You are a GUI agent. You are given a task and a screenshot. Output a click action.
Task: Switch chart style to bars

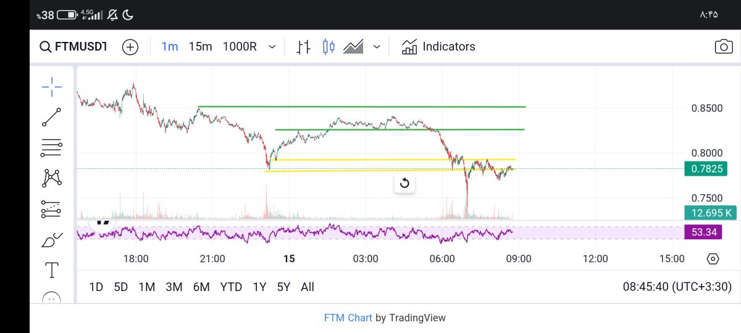[303, 47]
